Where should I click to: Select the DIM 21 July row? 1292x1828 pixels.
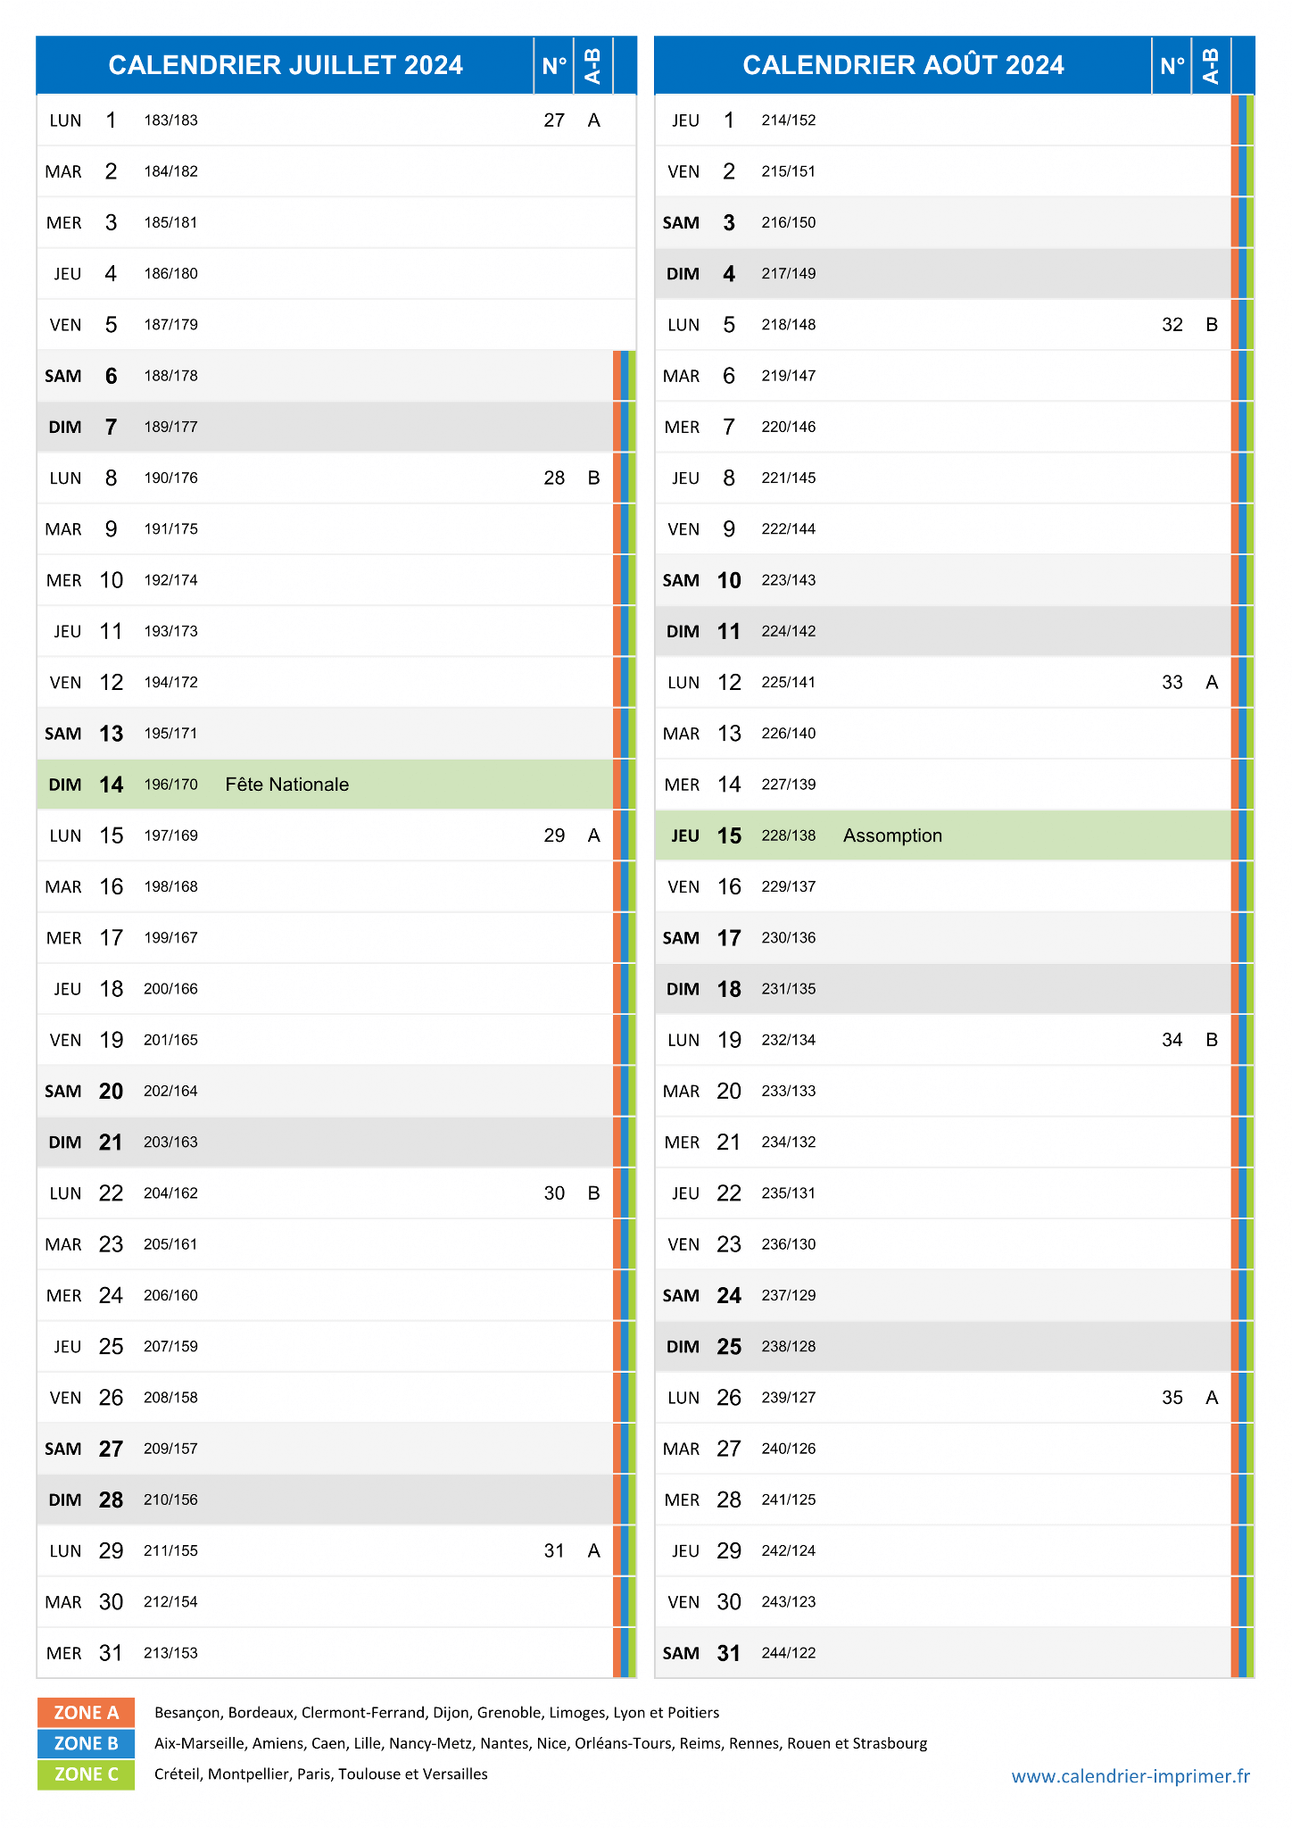coord(326,1142)
